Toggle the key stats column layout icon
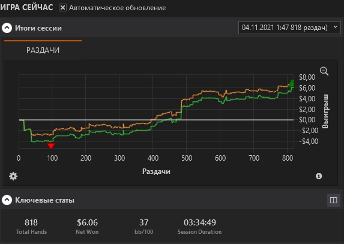Viewport: 344px width, 244px height. pos(333,200)
